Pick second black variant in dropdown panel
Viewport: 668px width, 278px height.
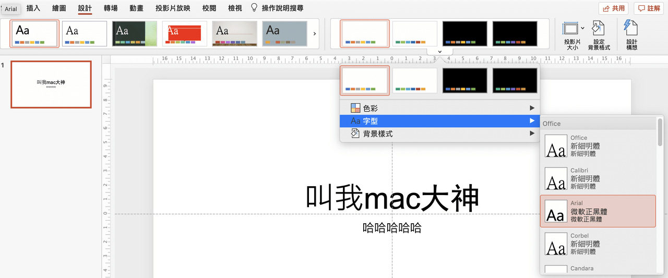515,81
